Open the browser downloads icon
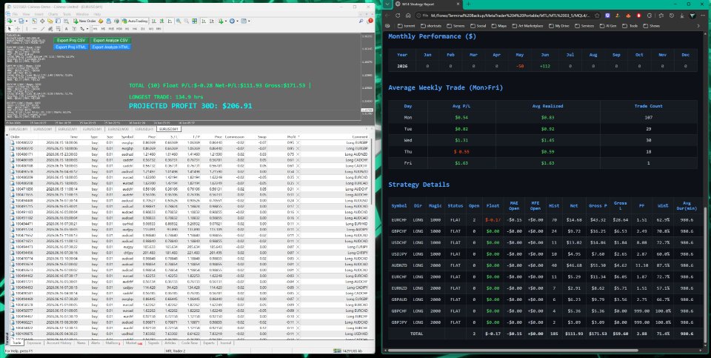The image size is (711, 358). click(682, 16)
